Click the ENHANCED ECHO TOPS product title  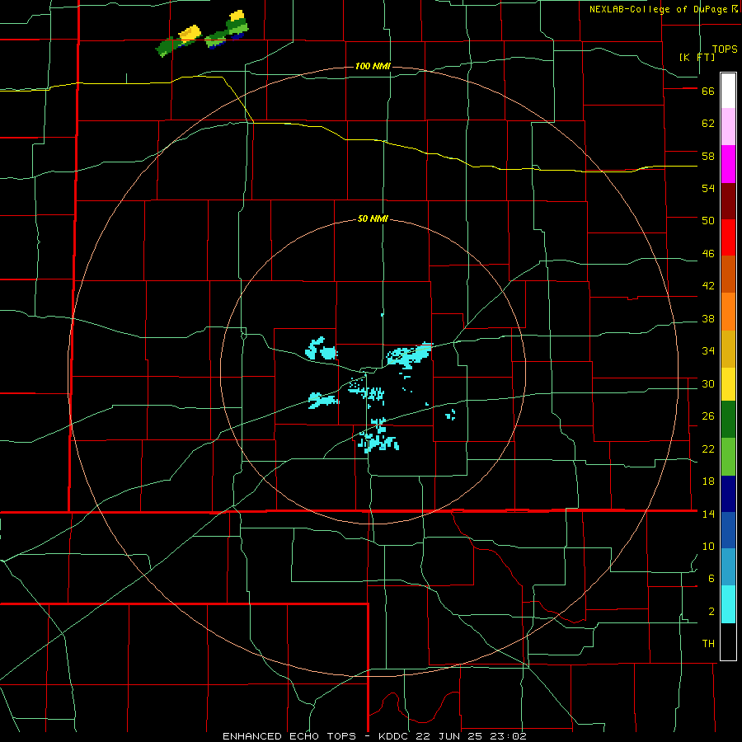pos(289,736)
